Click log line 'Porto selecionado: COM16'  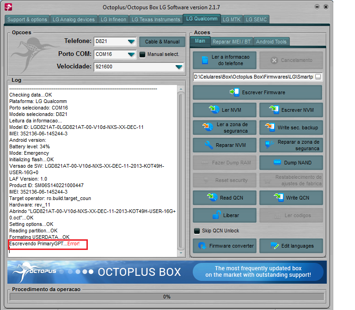pos(38,108)
